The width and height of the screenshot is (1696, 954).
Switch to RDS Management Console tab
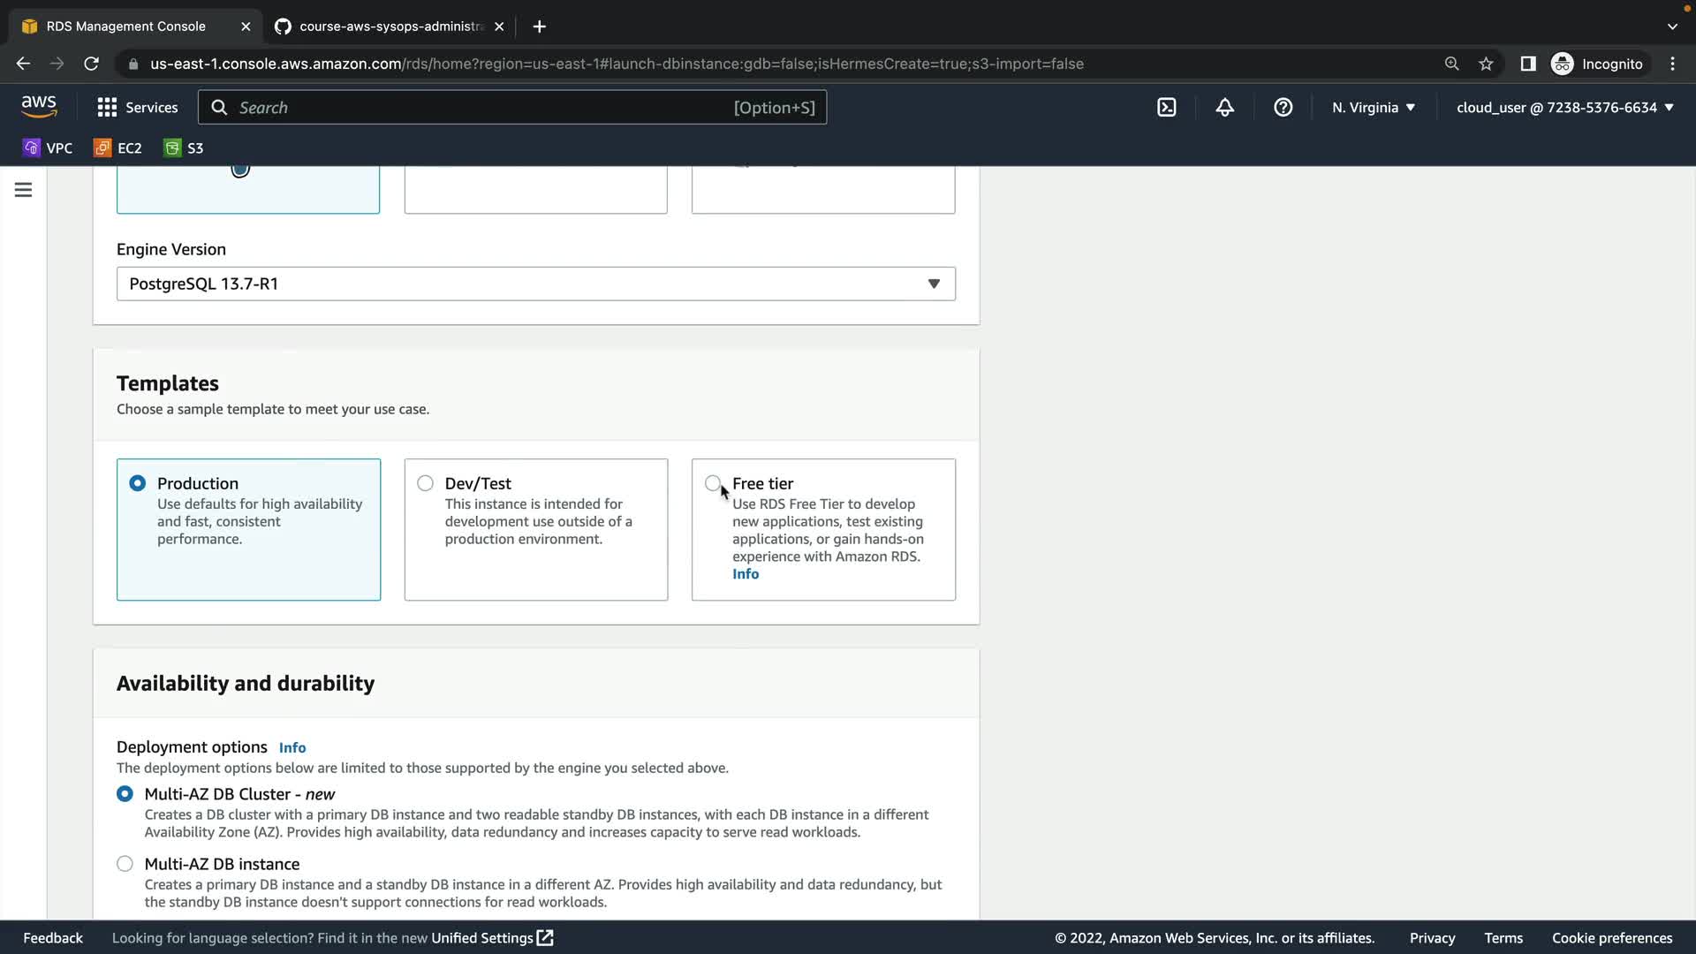click(125, 26)
